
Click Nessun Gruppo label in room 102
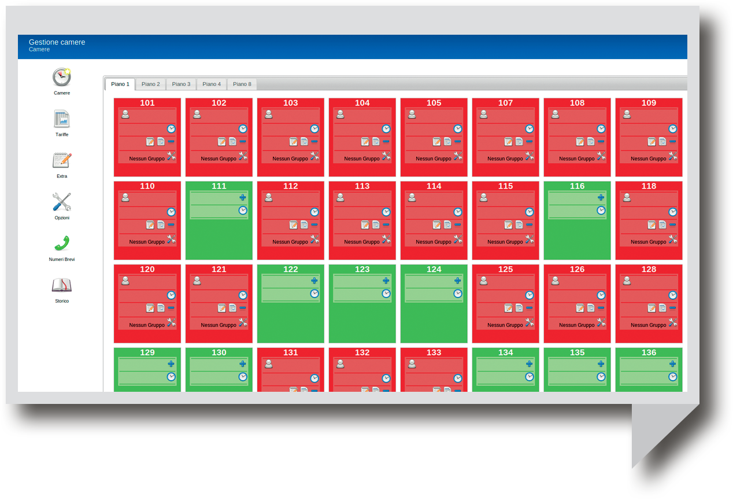click(219, 159)
